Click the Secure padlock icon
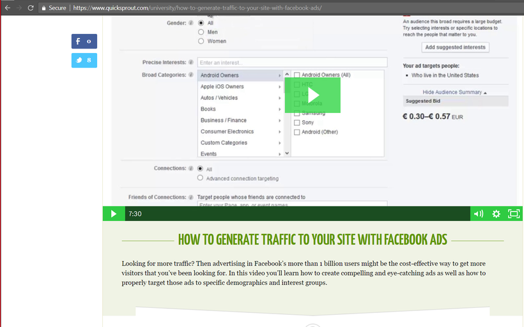The height and width of the screenshot is (327, 524). click(44, 8)
